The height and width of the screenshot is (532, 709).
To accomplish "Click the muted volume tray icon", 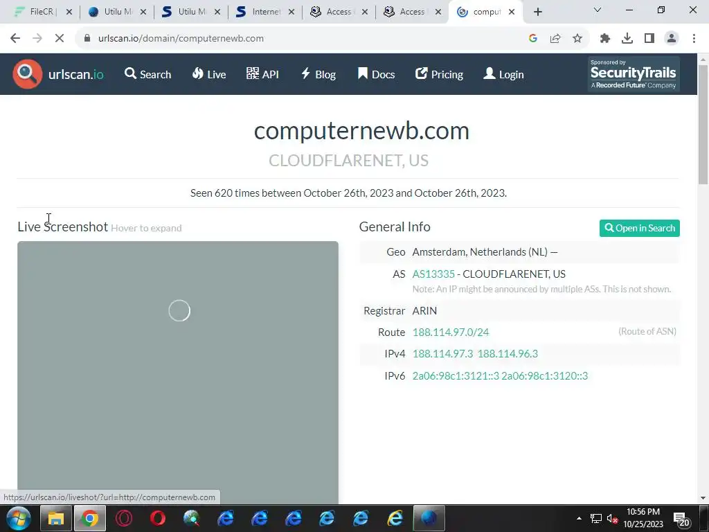I will [x=612, y=518].
